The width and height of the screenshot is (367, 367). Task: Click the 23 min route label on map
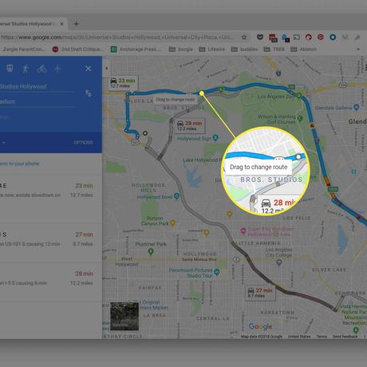pos(123,83)
